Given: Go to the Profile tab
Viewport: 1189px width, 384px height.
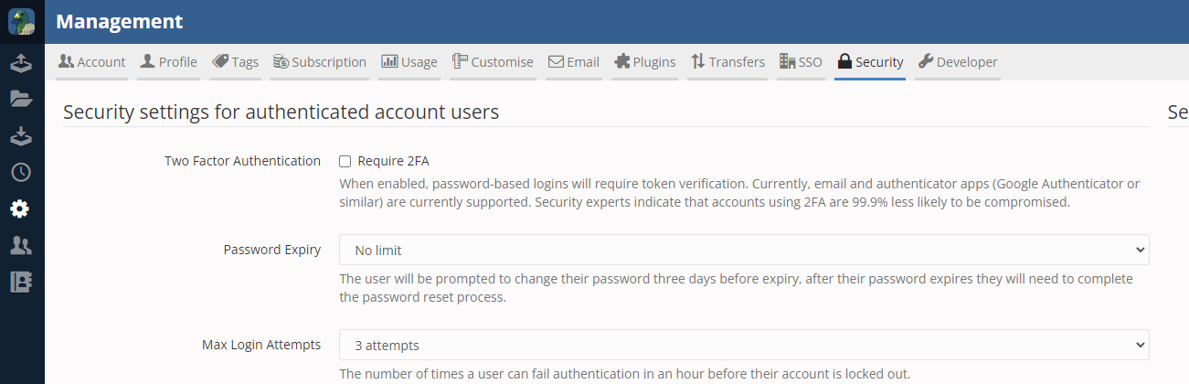Looking at the screenshot, I should click(x=168, y=62).
